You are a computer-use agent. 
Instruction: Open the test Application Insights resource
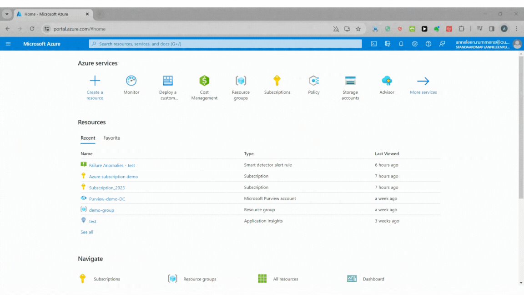click(93, 221)
